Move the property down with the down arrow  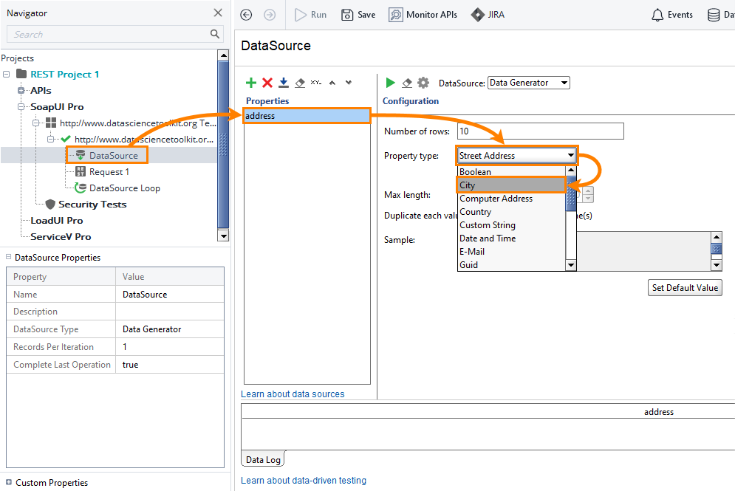coord(348,83)
